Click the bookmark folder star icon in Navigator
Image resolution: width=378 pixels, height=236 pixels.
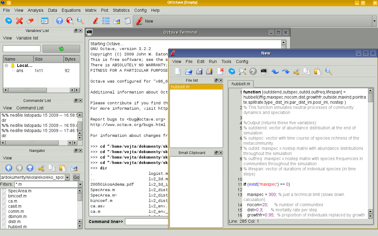[74, 168]
